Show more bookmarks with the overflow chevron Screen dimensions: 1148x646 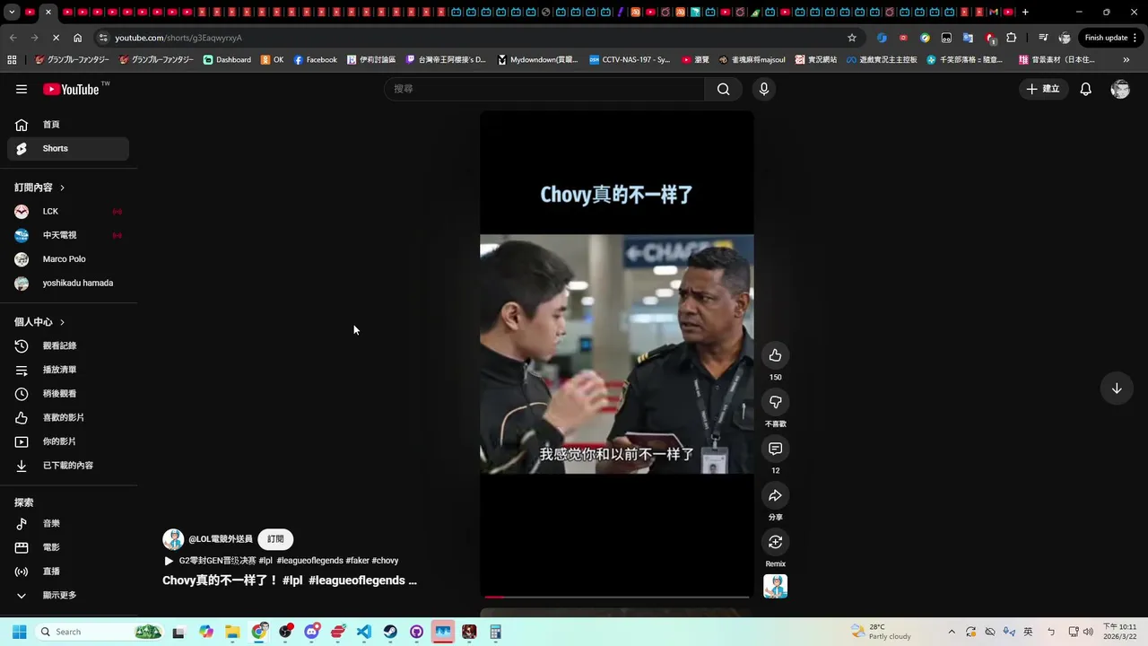tap(1126, 60)
